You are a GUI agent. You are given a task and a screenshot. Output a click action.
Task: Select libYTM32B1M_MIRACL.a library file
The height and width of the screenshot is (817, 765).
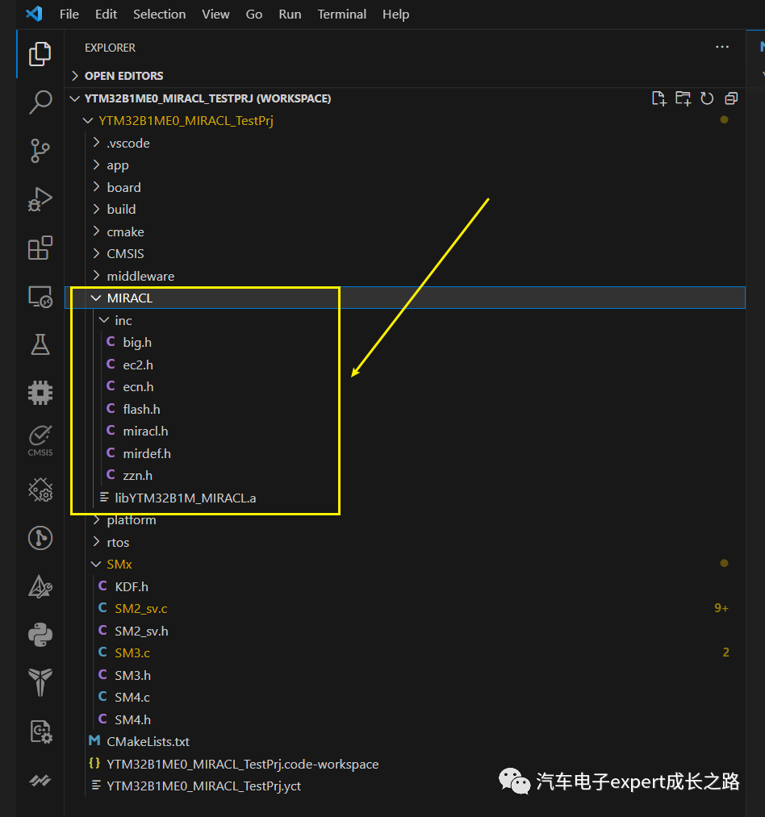(404, 498)
